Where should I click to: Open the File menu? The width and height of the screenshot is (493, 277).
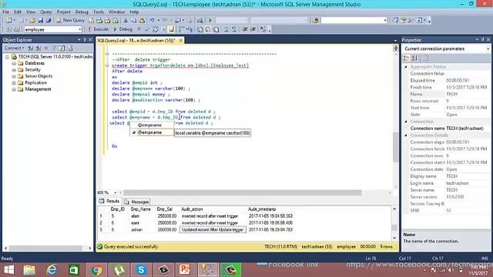point(5,12)
